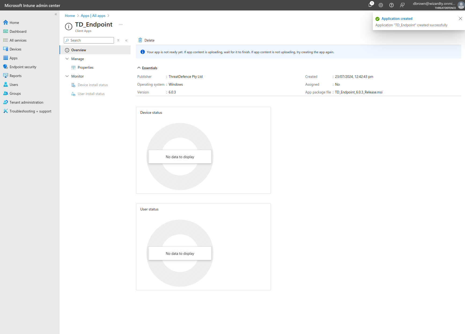Collapse the resource menu pane
This screenshot has width=465, height=334.
point(126,40)
